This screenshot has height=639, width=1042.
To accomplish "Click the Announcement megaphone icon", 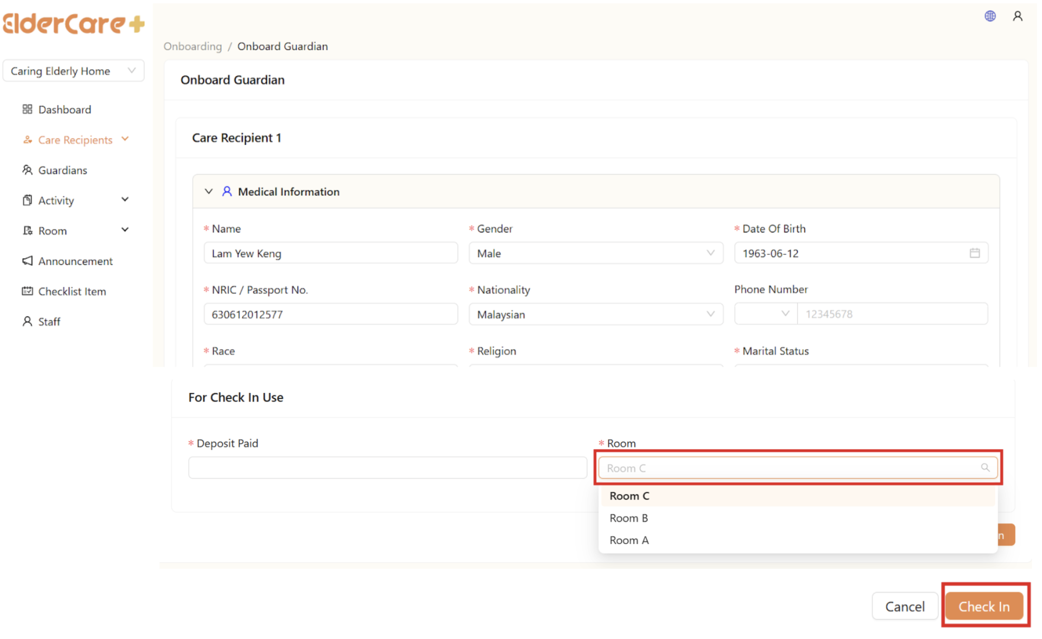I will [27, 261].
